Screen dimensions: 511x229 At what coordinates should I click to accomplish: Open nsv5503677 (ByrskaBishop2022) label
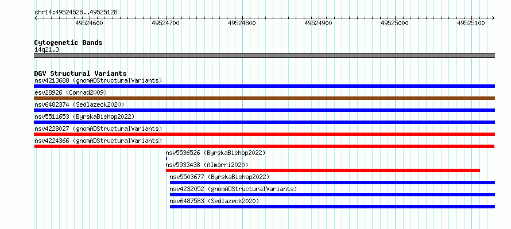(x=219, y=177)
